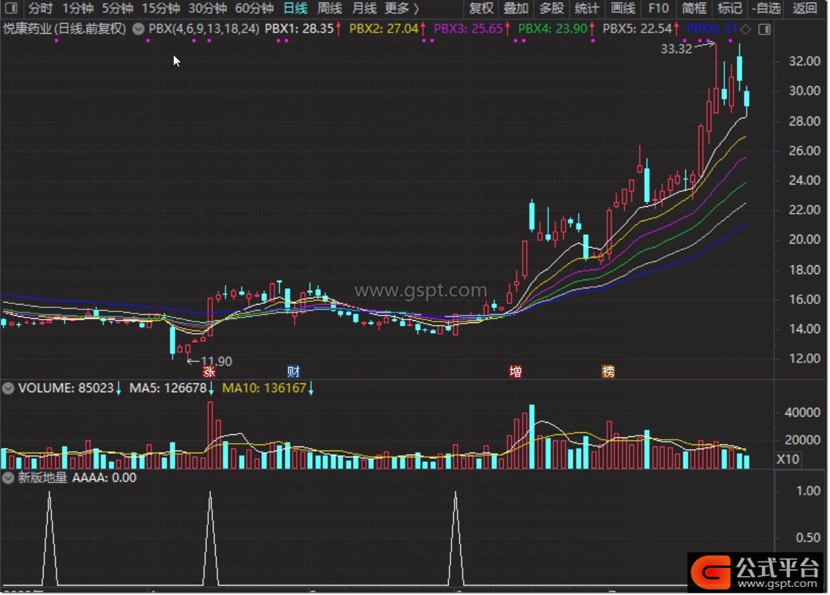Click the X10 volume scale label
Viewport: 830px width, 595px height.
pos(788,459)
